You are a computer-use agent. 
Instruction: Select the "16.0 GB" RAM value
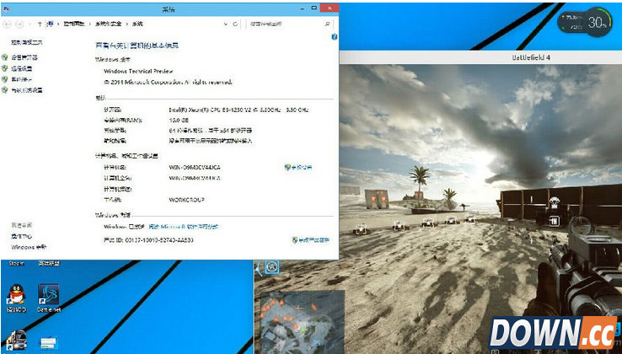(179, 120)
